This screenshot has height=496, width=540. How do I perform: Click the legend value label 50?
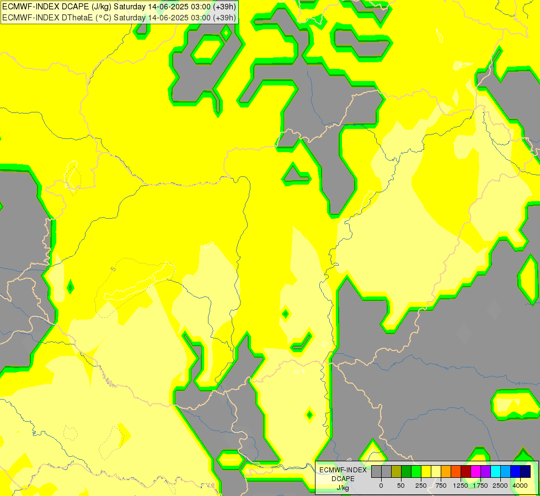[x=401, y=486]
